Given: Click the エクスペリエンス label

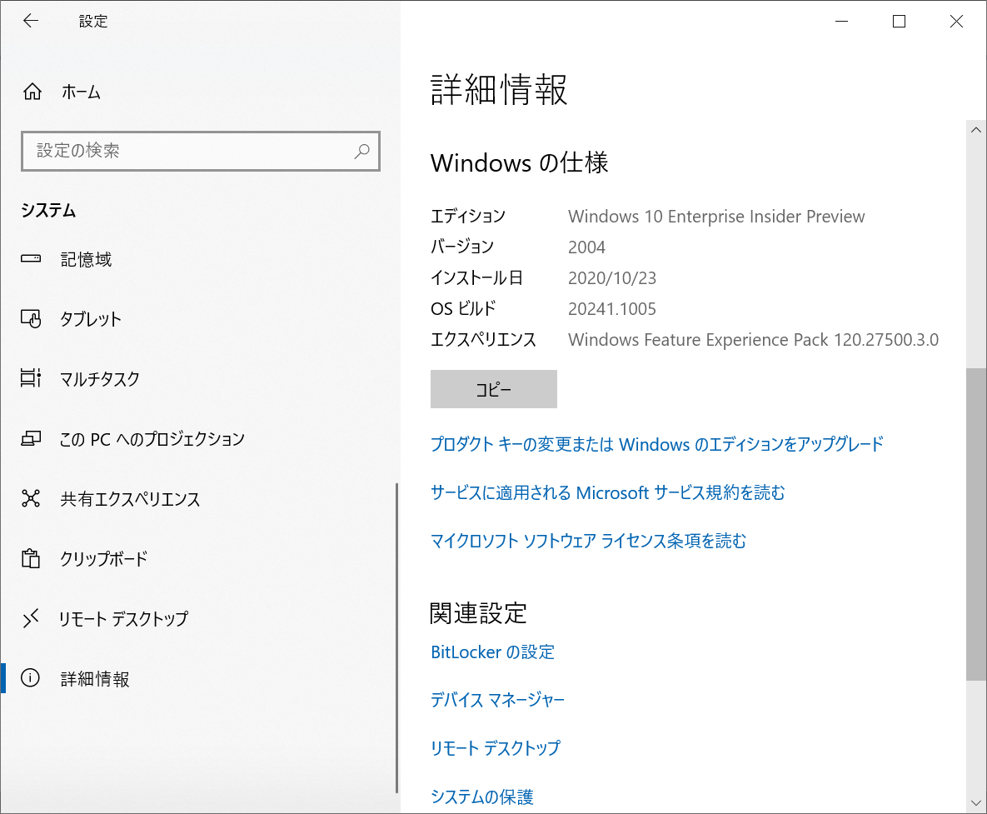Looking at the screenshot, I should pos(483,340).
